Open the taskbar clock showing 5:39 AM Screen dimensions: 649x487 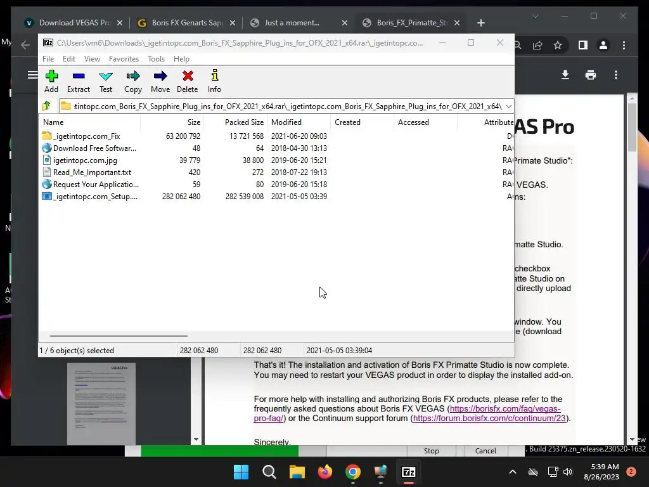(x=601, y=472)
